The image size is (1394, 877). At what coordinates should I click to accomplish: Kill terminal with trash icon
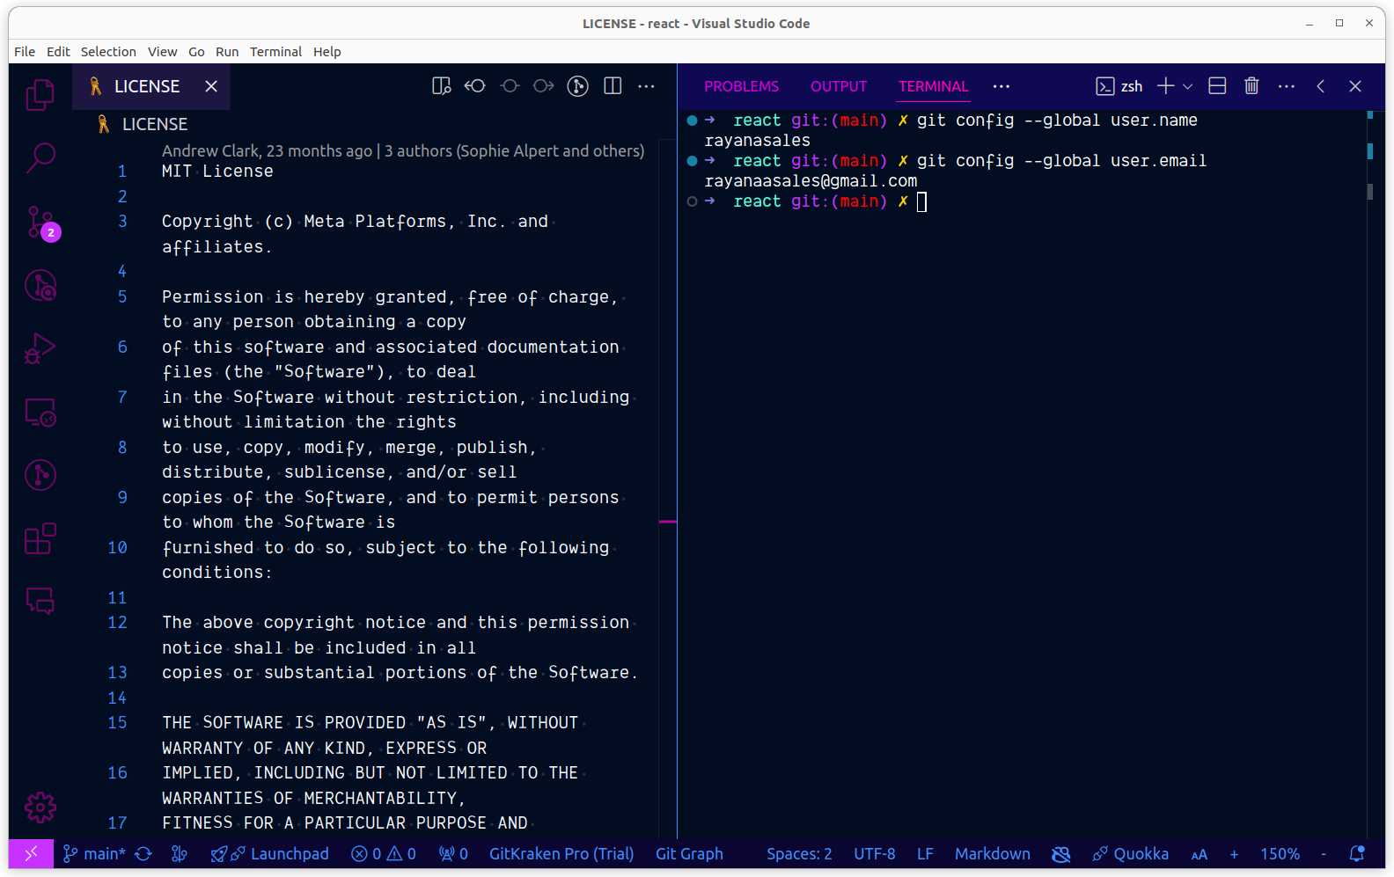(x=1251, y=86)
